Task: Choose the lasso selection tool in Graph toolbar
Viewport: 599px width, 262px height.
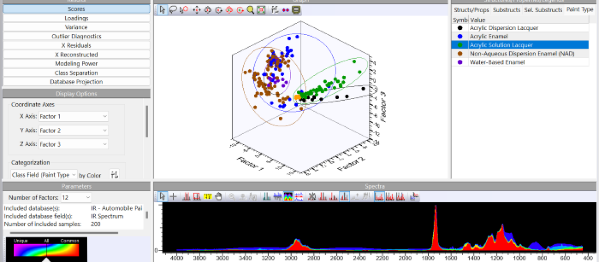Action: (173, 10)
